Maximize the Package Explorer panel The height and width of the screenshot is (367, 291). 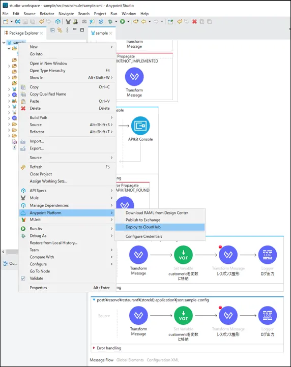82,29
